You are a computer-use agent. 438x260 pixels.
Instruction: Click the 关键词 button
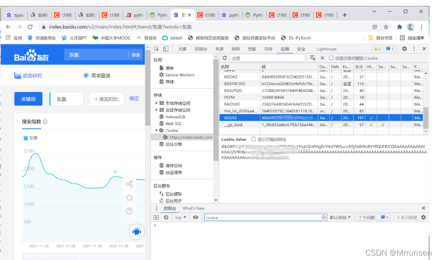click(x=28, y=99)
